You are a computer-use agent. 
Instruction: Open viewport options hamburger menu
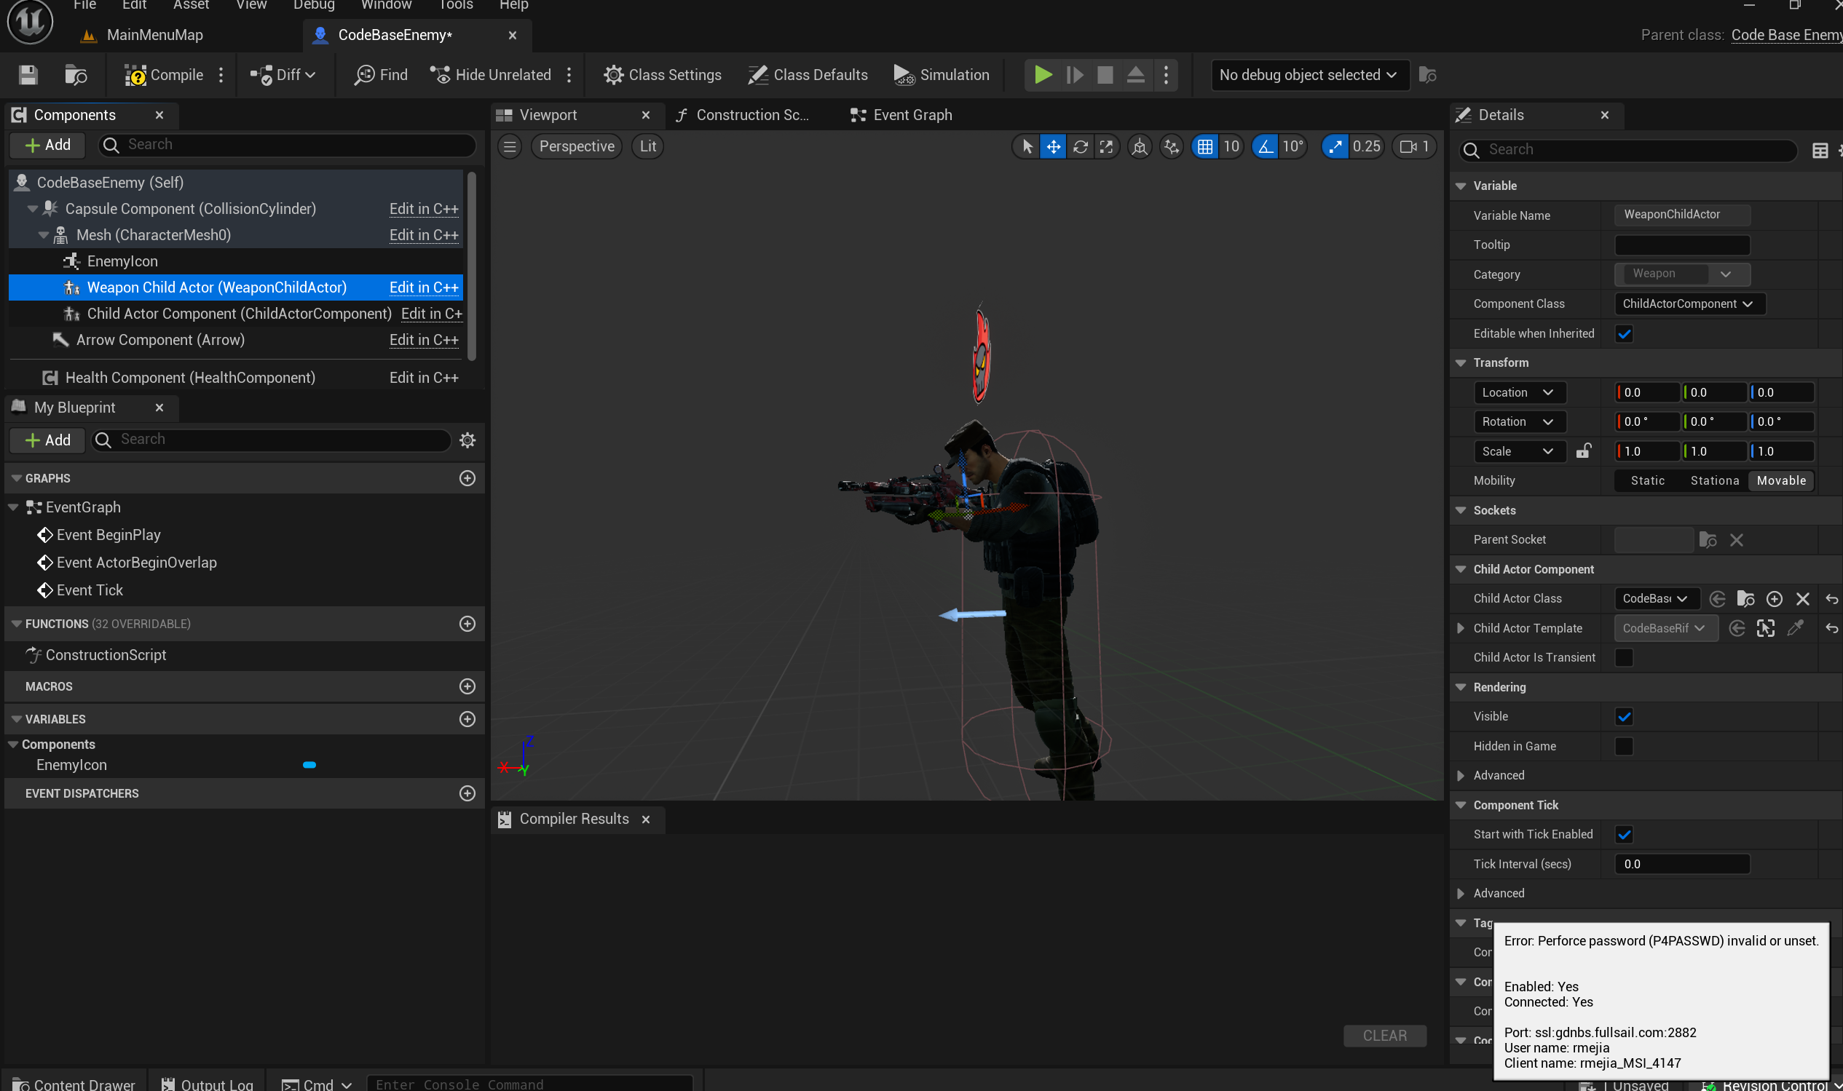[510, 146]
